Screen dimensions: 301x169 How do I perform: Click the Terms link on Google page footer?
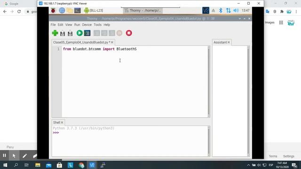273,156
